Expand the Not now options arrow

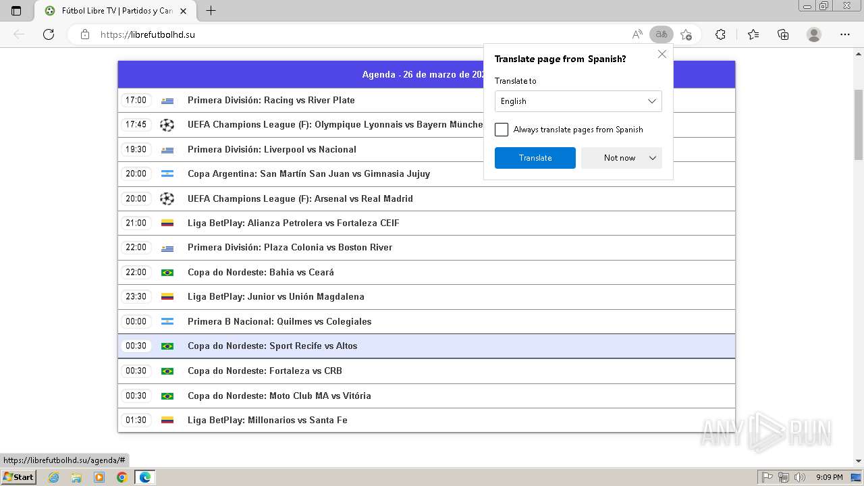point(653,158)
